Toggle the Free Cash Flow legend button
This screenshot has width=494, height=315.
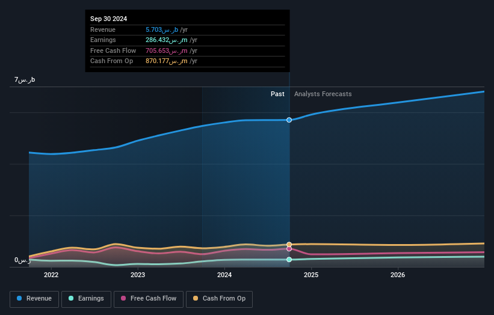pos(149,299)
